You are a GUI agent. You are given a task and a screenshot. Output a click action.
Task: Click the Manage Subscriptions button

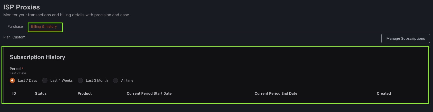405,38
